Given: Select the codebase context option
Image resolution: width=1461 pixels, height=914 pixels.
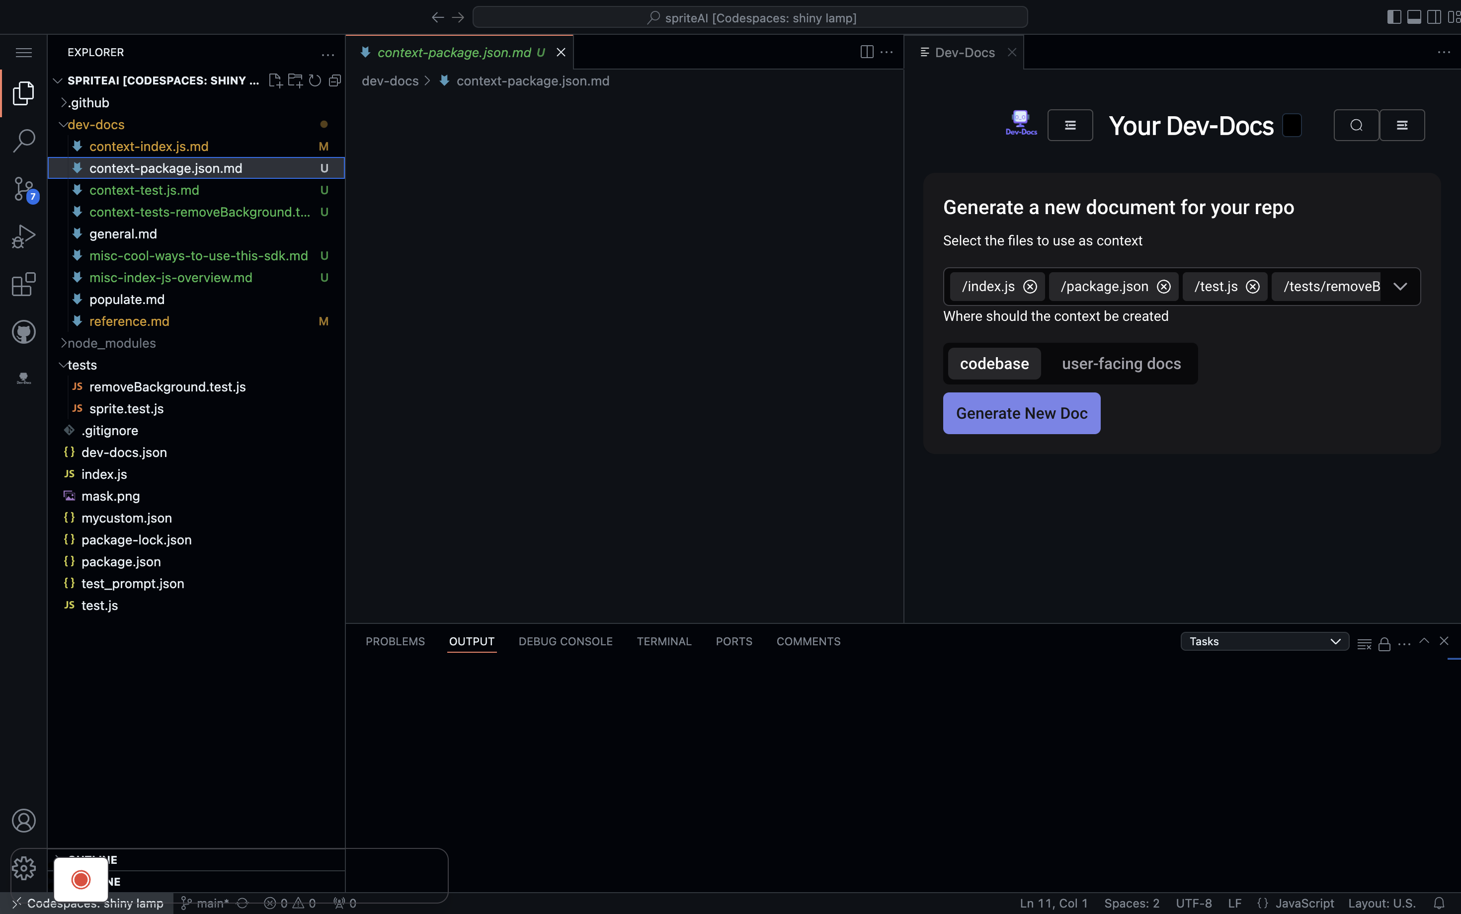Looking at the screenshot, I should [994, 363].
